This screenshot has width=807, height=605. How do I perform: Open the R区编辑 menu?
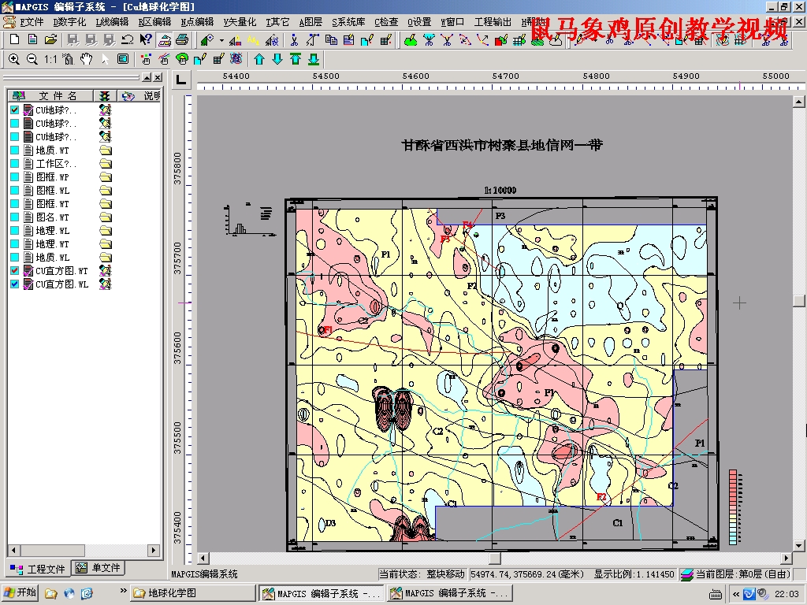coord(154,22)
